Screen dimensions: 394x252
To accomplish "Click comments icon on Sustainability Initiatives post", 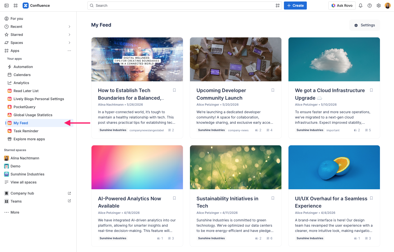I will [268, 238].
